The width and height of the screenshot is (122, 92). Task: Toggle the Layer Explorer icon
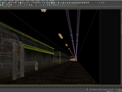click(49, 3)
